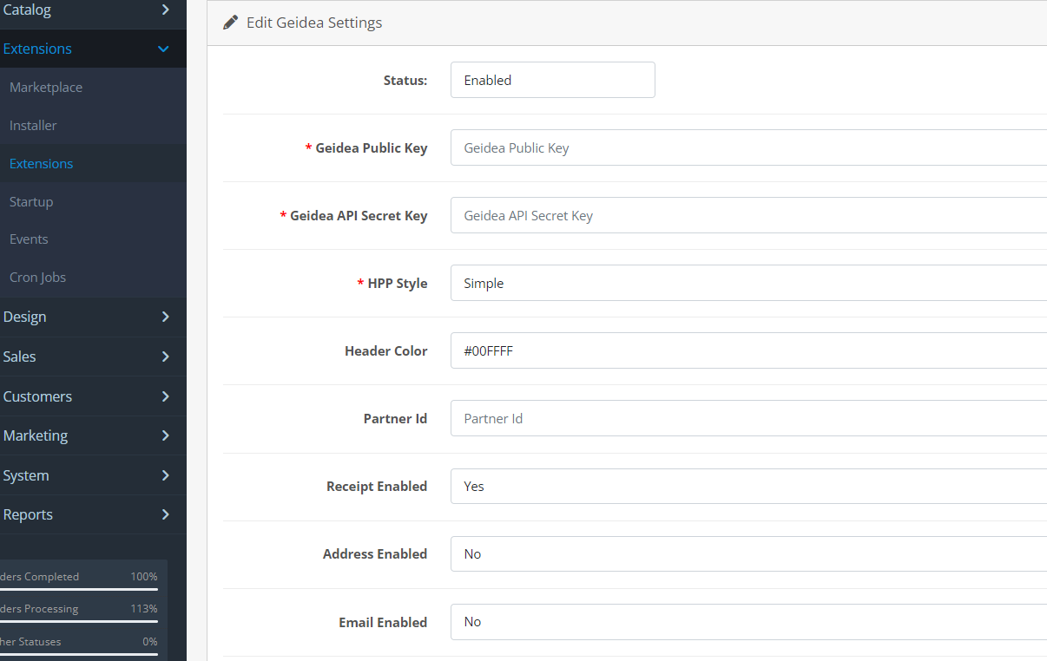The width and height of the screenshot is (1047, 661).
Task: Expand the Catalog menu arrow
Action: click(x=165, y=10)
